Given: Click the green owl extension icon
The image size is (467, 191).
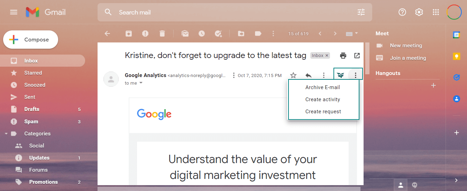Looking at the screenshot, I should [341, 75].
